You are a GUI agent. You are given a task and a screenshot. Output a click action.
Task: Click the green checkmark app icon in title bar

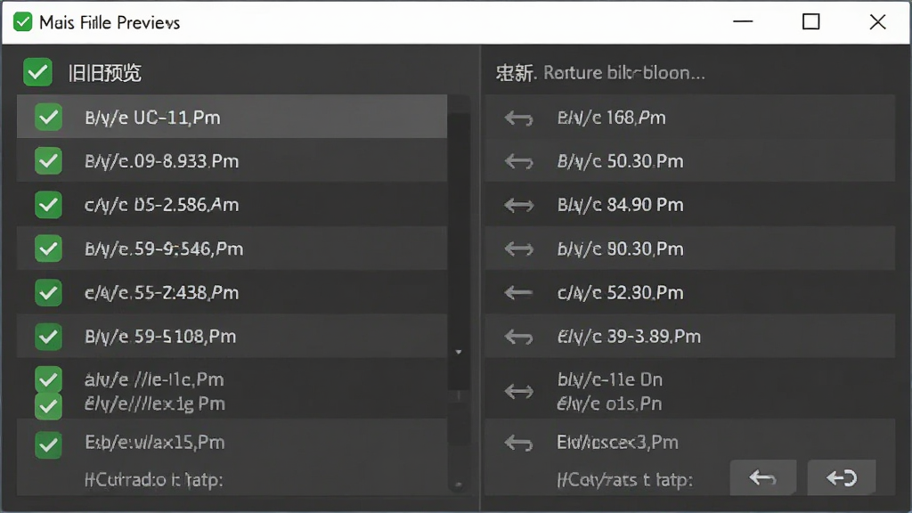(x=22, y=22)
